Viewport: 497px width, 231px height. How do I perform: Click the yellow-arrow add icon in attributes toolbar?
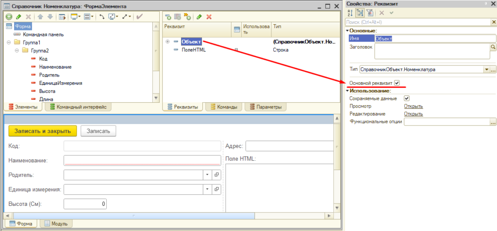(187, 17)
